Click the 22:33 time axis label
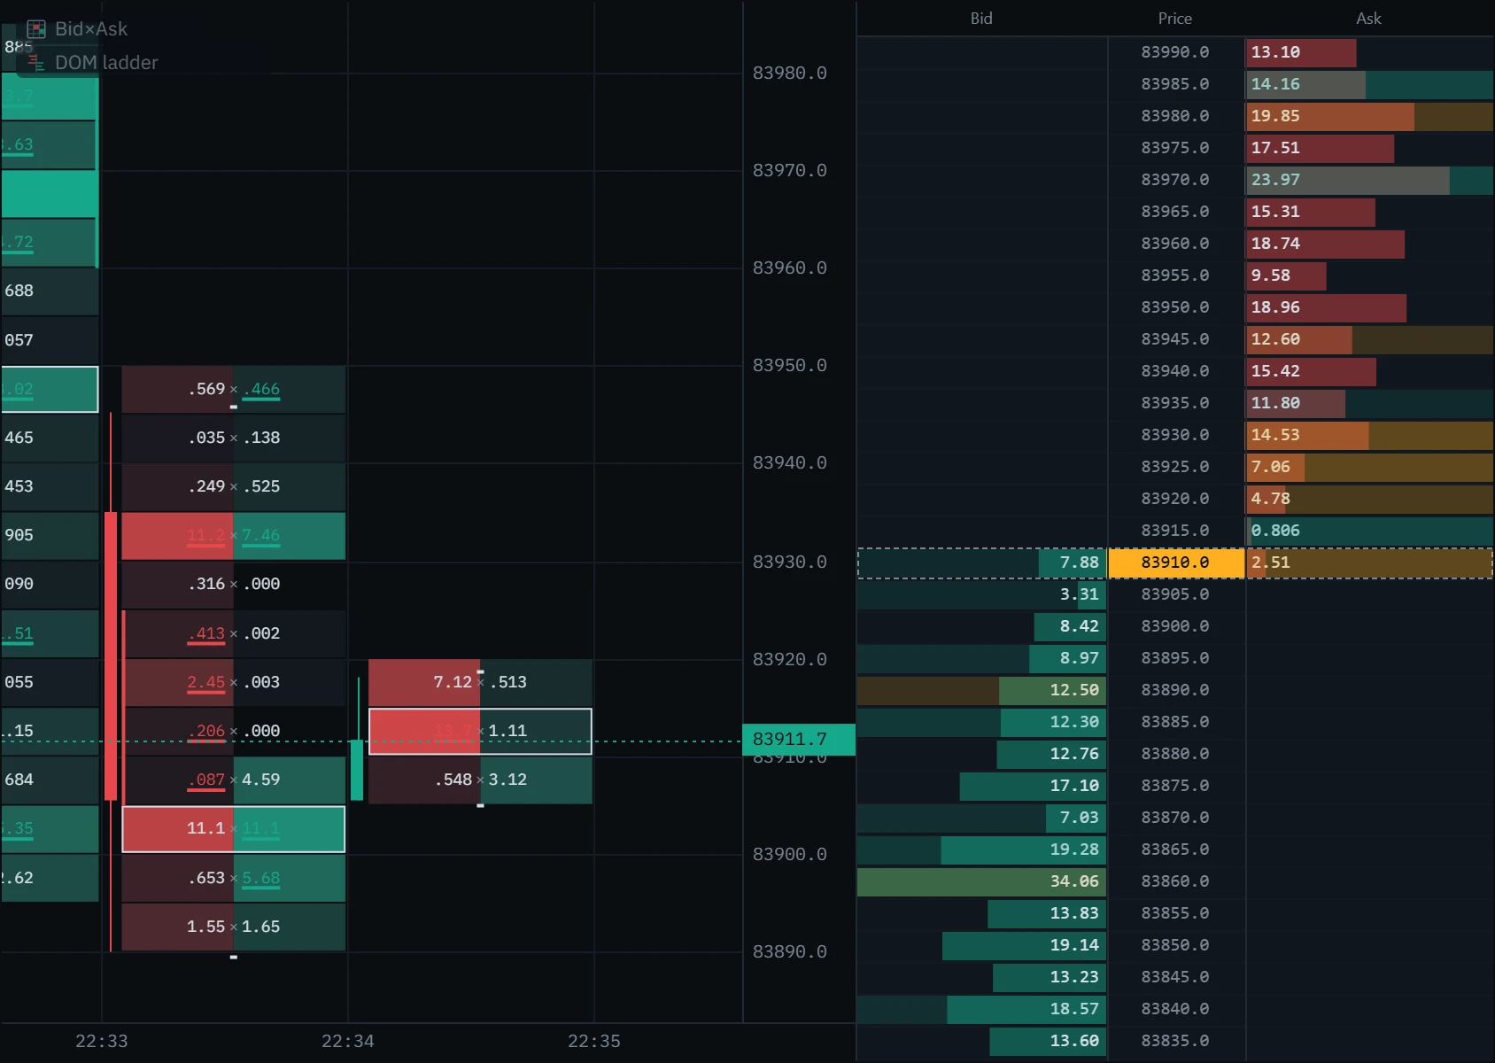The height and width of the screenshot is (1063, 1495). pyautogui.click(x=102, y=1041)
